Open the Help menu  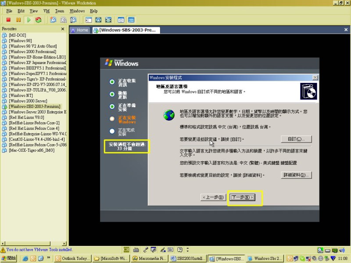93,11
